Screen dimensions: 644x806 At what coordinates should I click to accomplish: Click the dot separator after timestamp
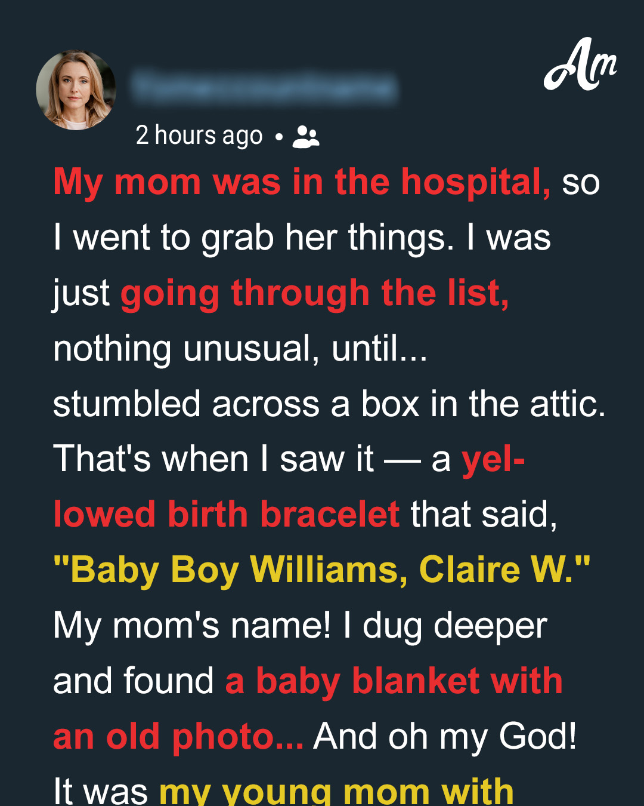coord(278,137)
